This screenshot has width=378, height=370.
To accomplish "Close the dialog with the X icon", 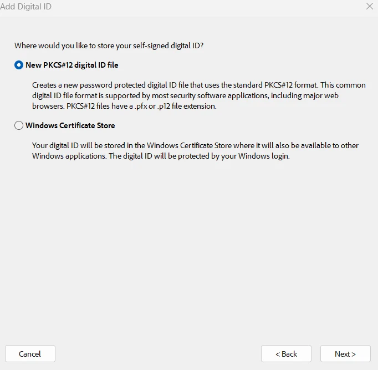I will click(x=370, y=6).
